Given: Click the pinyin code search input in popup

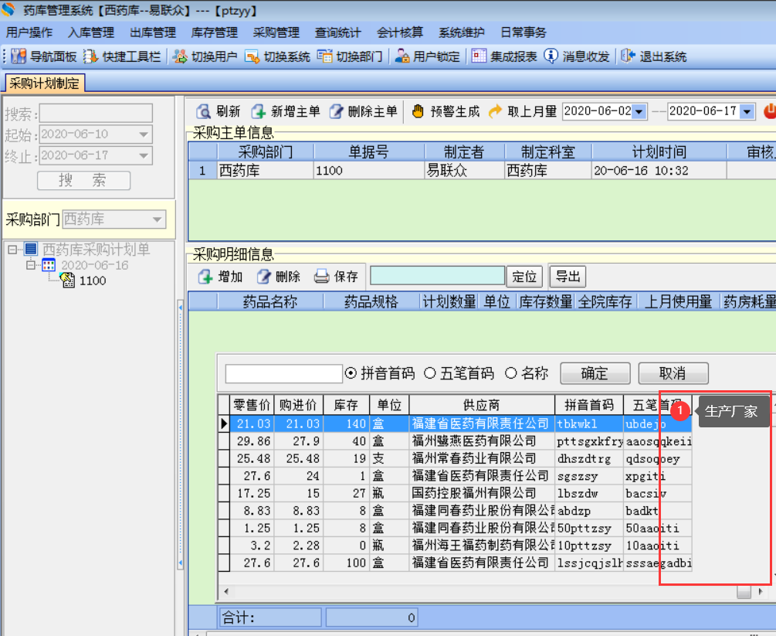Looking at the screenshot, I should [x=283, y=373].
